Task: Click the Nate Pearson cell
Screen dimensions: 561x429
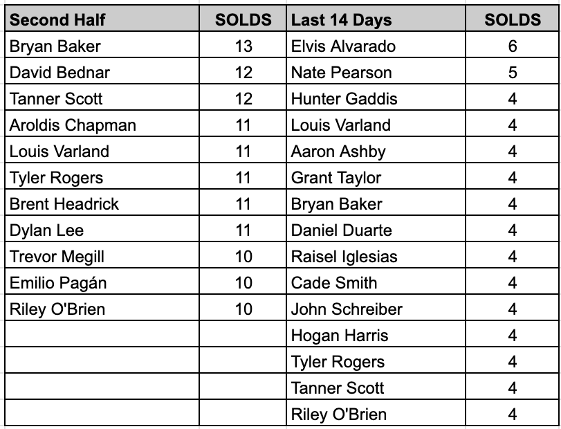Action: [x=376, y=71]
